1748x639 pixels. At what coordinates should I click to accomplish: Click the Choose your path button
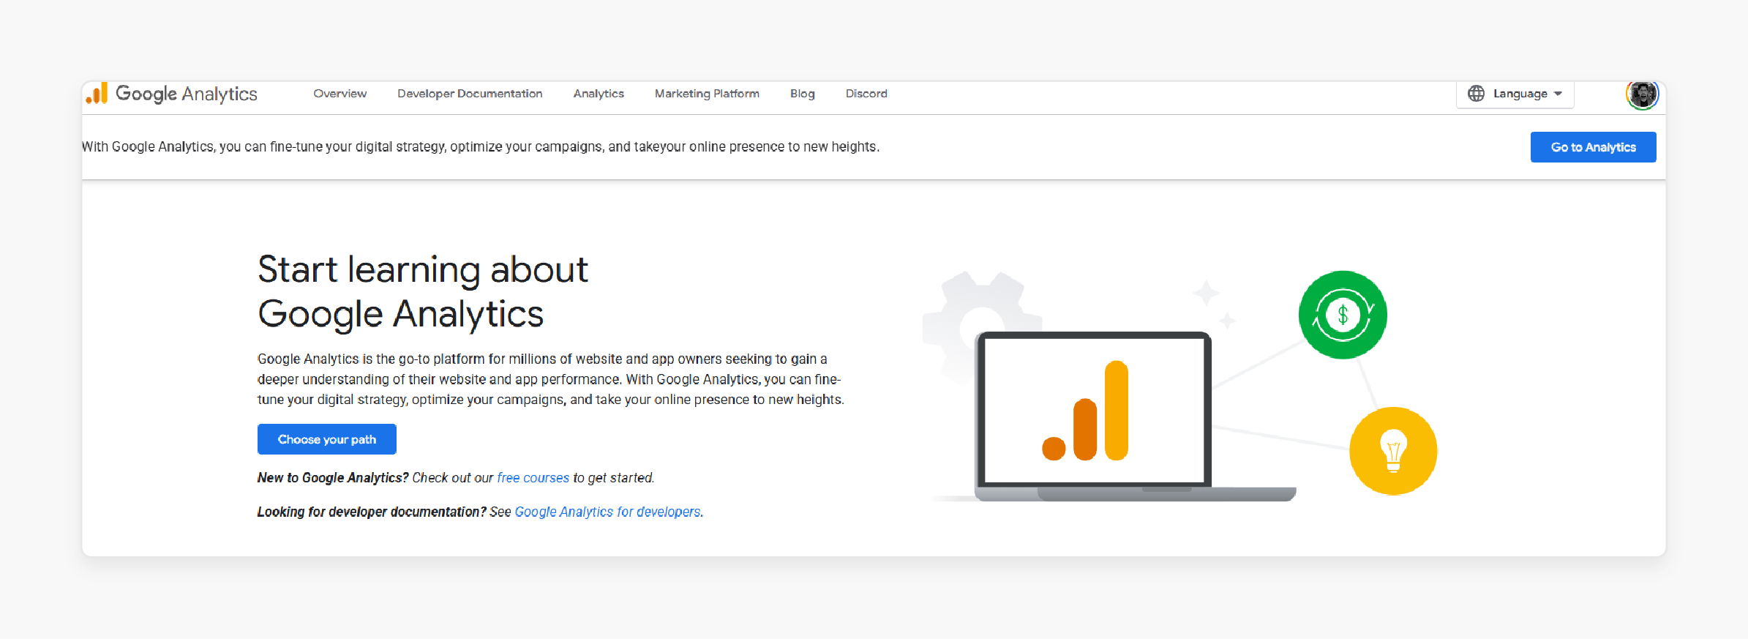pos(327,439)
